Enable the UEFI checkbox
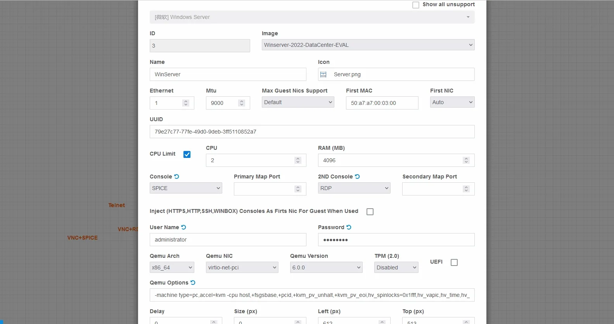614x324 pixels. 454,262
